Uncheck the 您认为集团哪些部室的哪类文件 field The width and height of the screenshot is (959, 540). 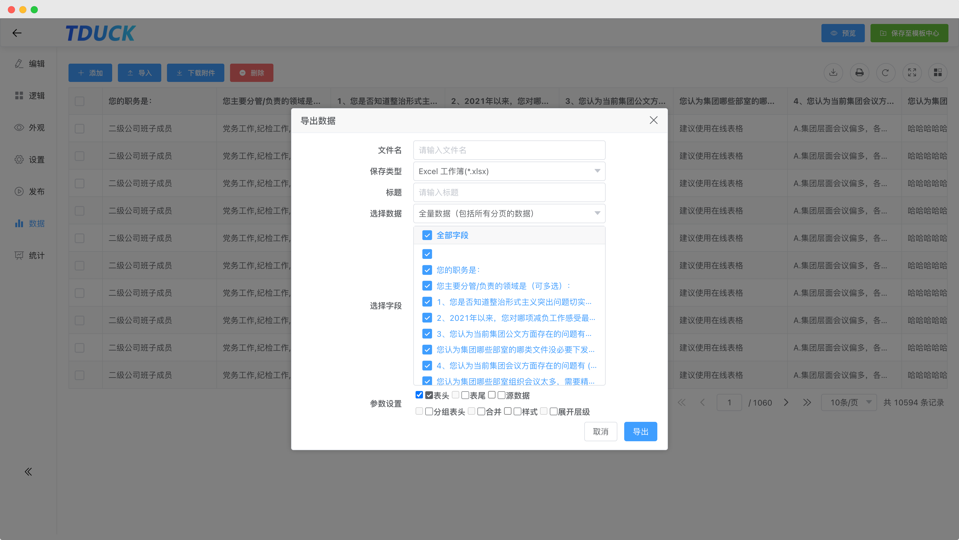click(427, 350)
